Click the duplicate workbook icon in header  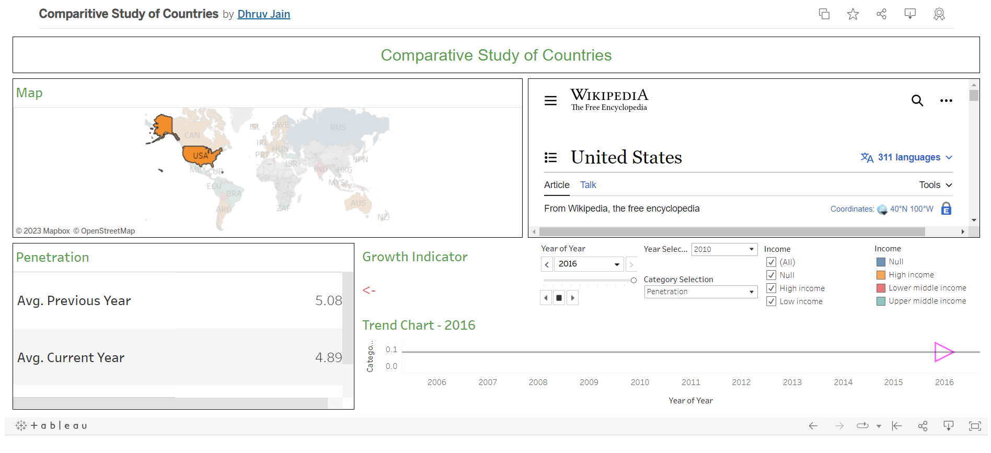824,14
